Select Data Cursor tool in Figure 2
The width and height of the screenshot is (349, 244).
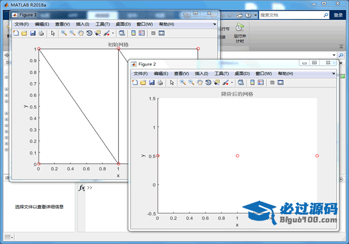tap(217, 82)
